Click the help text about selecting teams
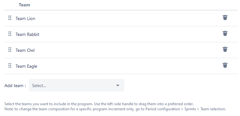Image resolution: width=240 pixels, height=116 pixels. pos(99,104)
